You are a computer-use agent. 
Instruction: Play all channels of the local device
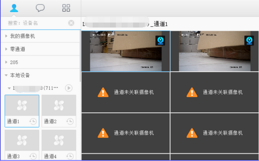tap(69, 88)
